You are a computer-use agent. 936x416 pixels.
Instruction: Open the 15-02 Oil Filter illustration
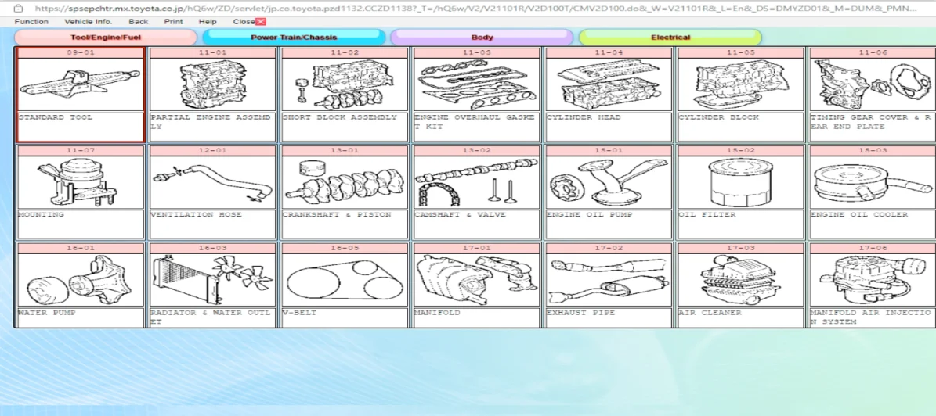(x=740, y=181)
